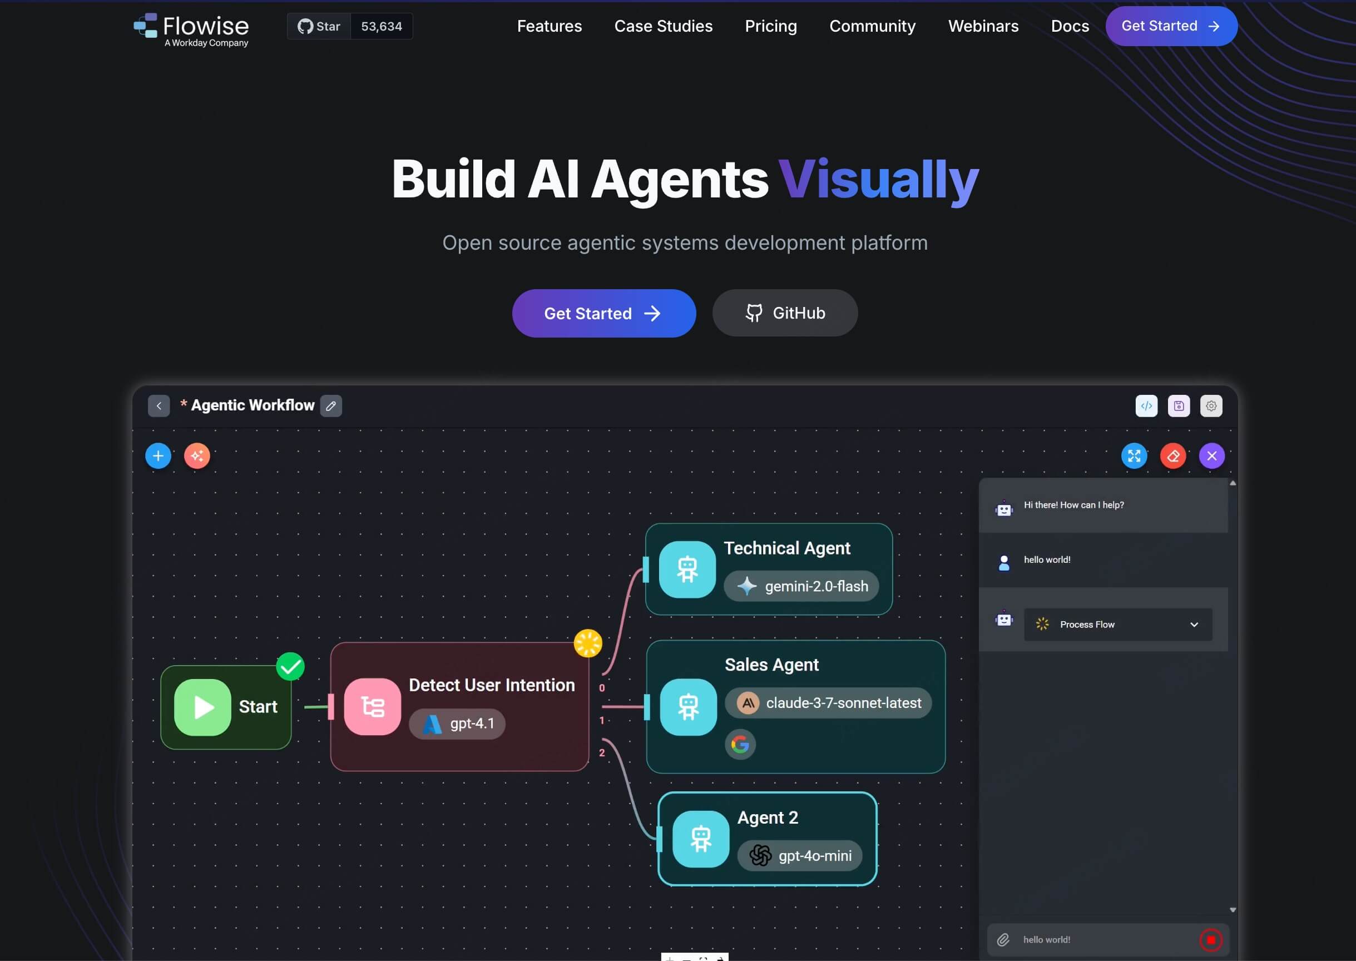The width and height of the screenshot is (1356, 961).
Task: Click the back arrow beside Agentic Workflow
Action: click(159, 406)
